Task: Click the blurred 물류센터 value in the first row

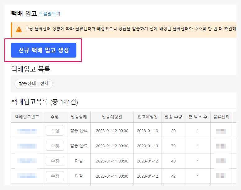Action: tap(221, 131)
